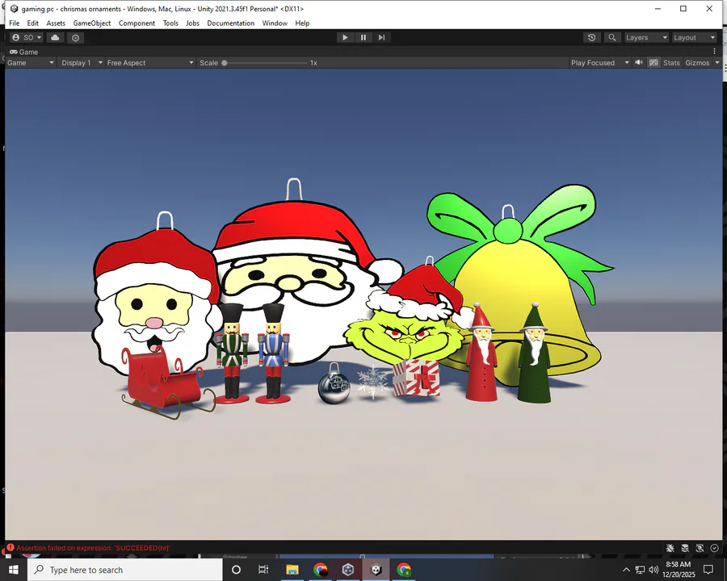Open the Game tab more-options menu
Screen dimensions: 727x581
[x=715, y=52]
